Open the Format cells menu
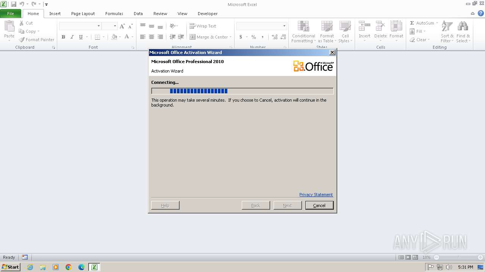The image size is (485, 272). click(396, 32)
